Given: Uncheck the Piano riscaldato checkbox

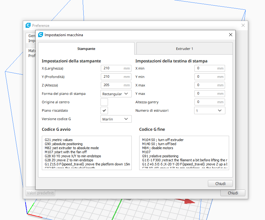Looking at the screenshot, I should (x=104, y=110).
